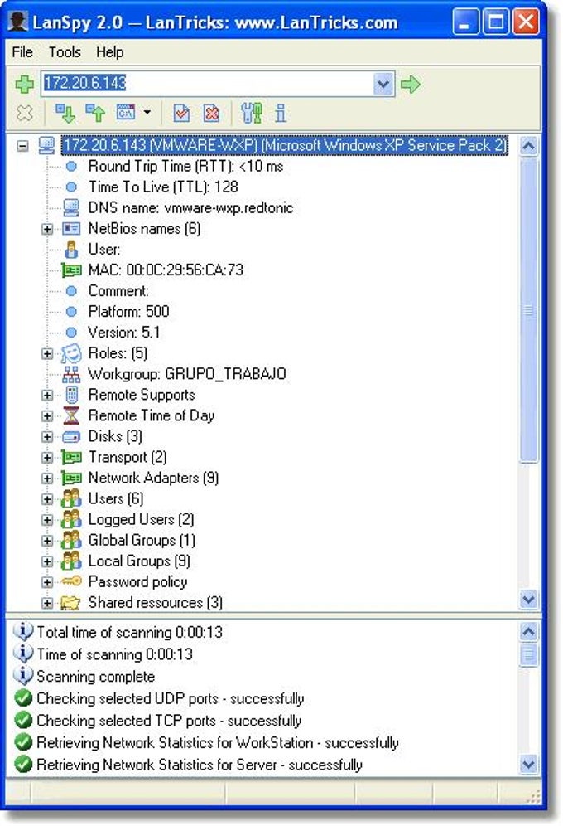Select the Users (6) tree item
The height and width of the screenshot is (826, 563).
116,498
